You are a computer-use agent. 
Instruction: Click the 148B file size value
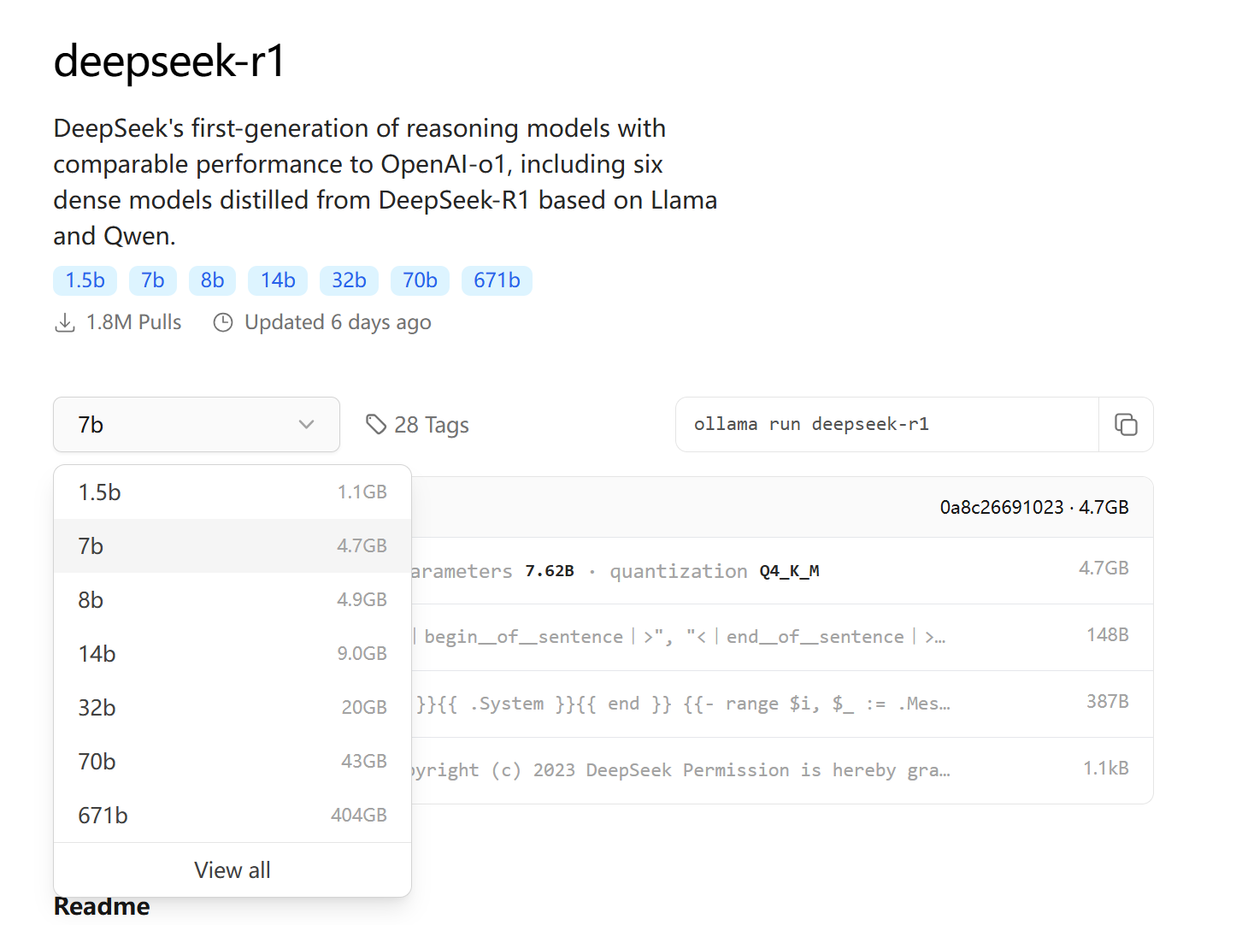pos(1107,634)
